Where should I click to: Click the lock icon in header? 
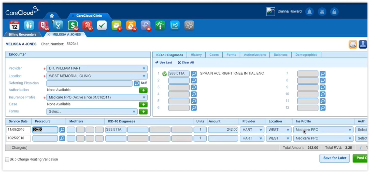coord(334,11)
